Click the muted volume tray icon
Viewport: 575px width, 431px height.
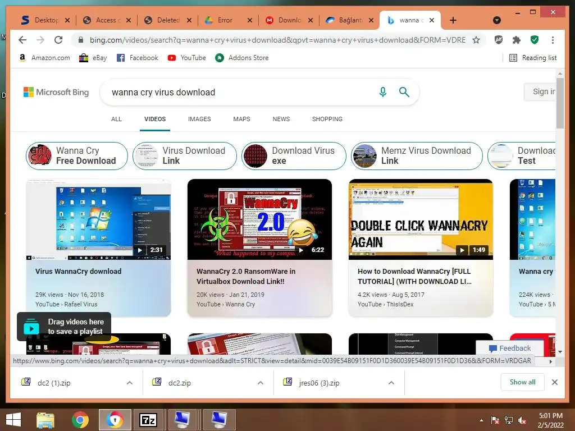(522, 420)
